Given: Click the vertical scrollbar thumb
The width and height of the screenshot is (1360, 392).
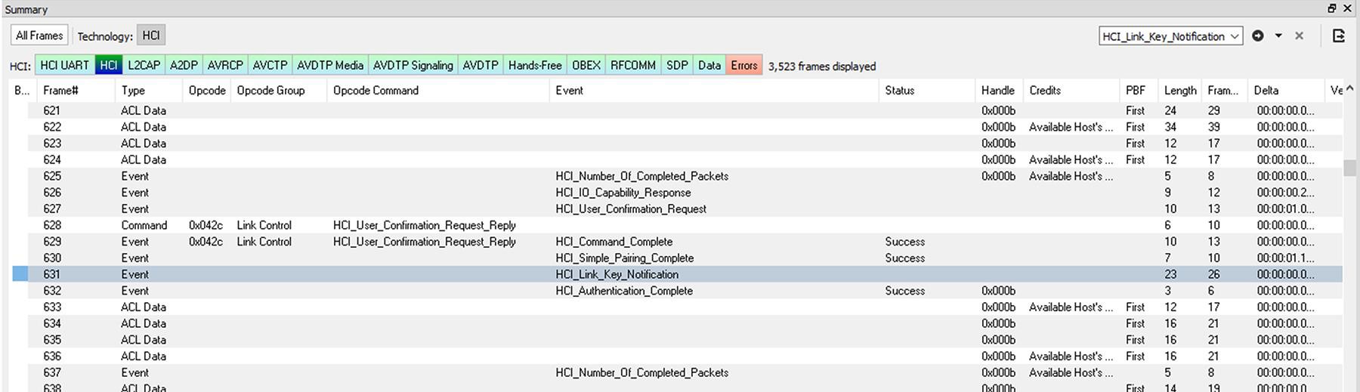Looking at the screenshot, I should point(1349,168).
